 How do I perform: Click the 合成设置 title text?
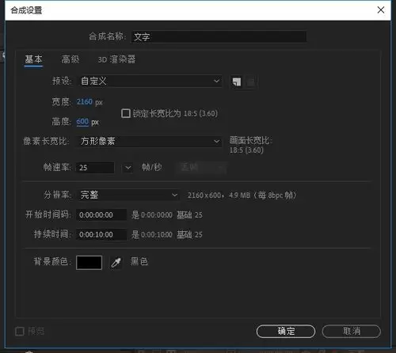coord(26,10)
